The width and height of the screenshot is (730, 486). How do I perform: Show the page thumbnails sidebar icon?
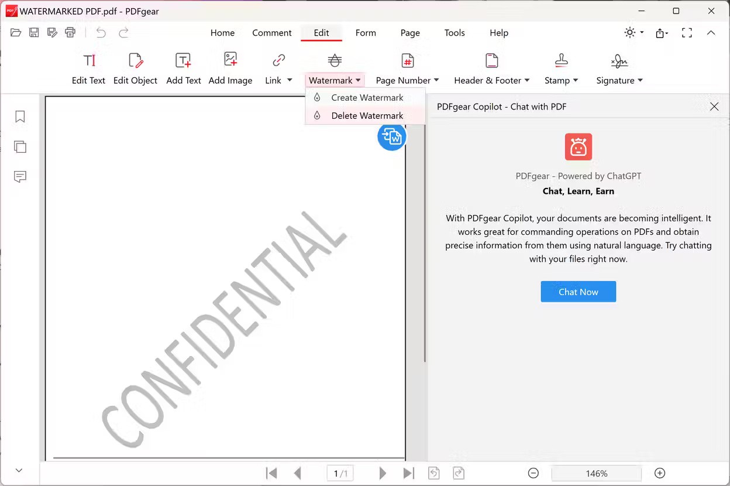coord(20,147)
